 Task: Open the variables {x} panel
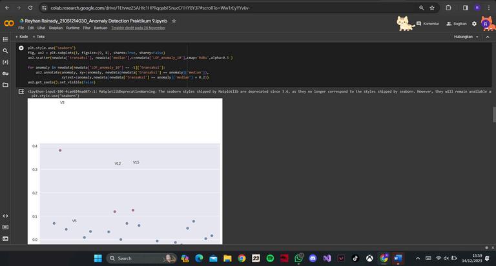click(x=5, y=62)
